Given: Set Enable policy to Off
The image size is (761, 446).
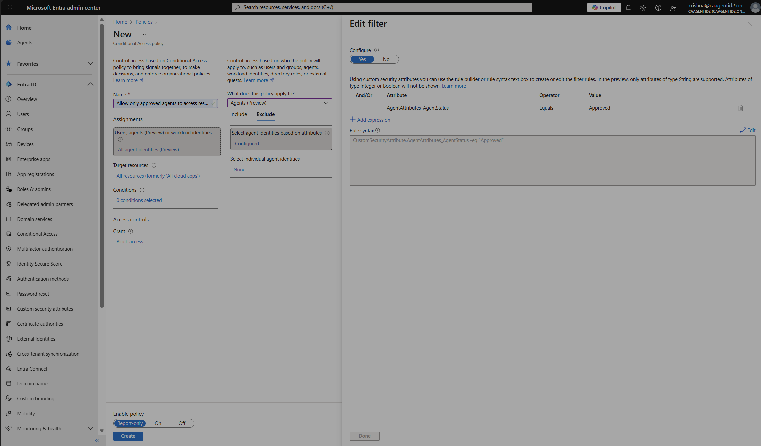Looking at the screenshot, I should (x=182, y=423).
